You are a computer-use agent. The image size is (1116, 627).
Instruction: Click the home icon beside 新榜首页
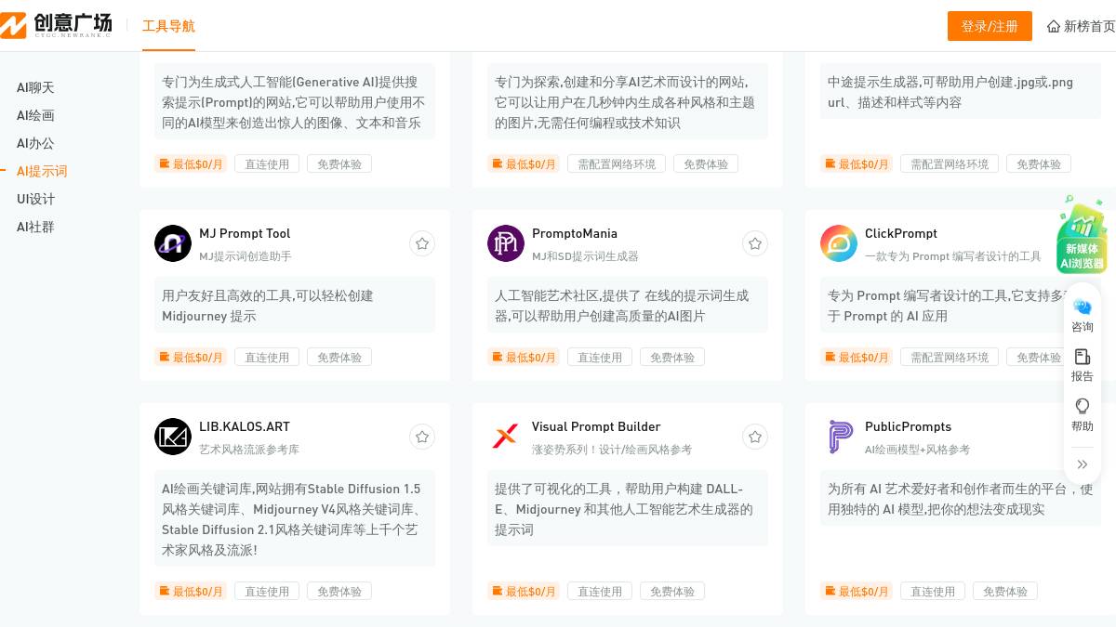coord(1054,26)
